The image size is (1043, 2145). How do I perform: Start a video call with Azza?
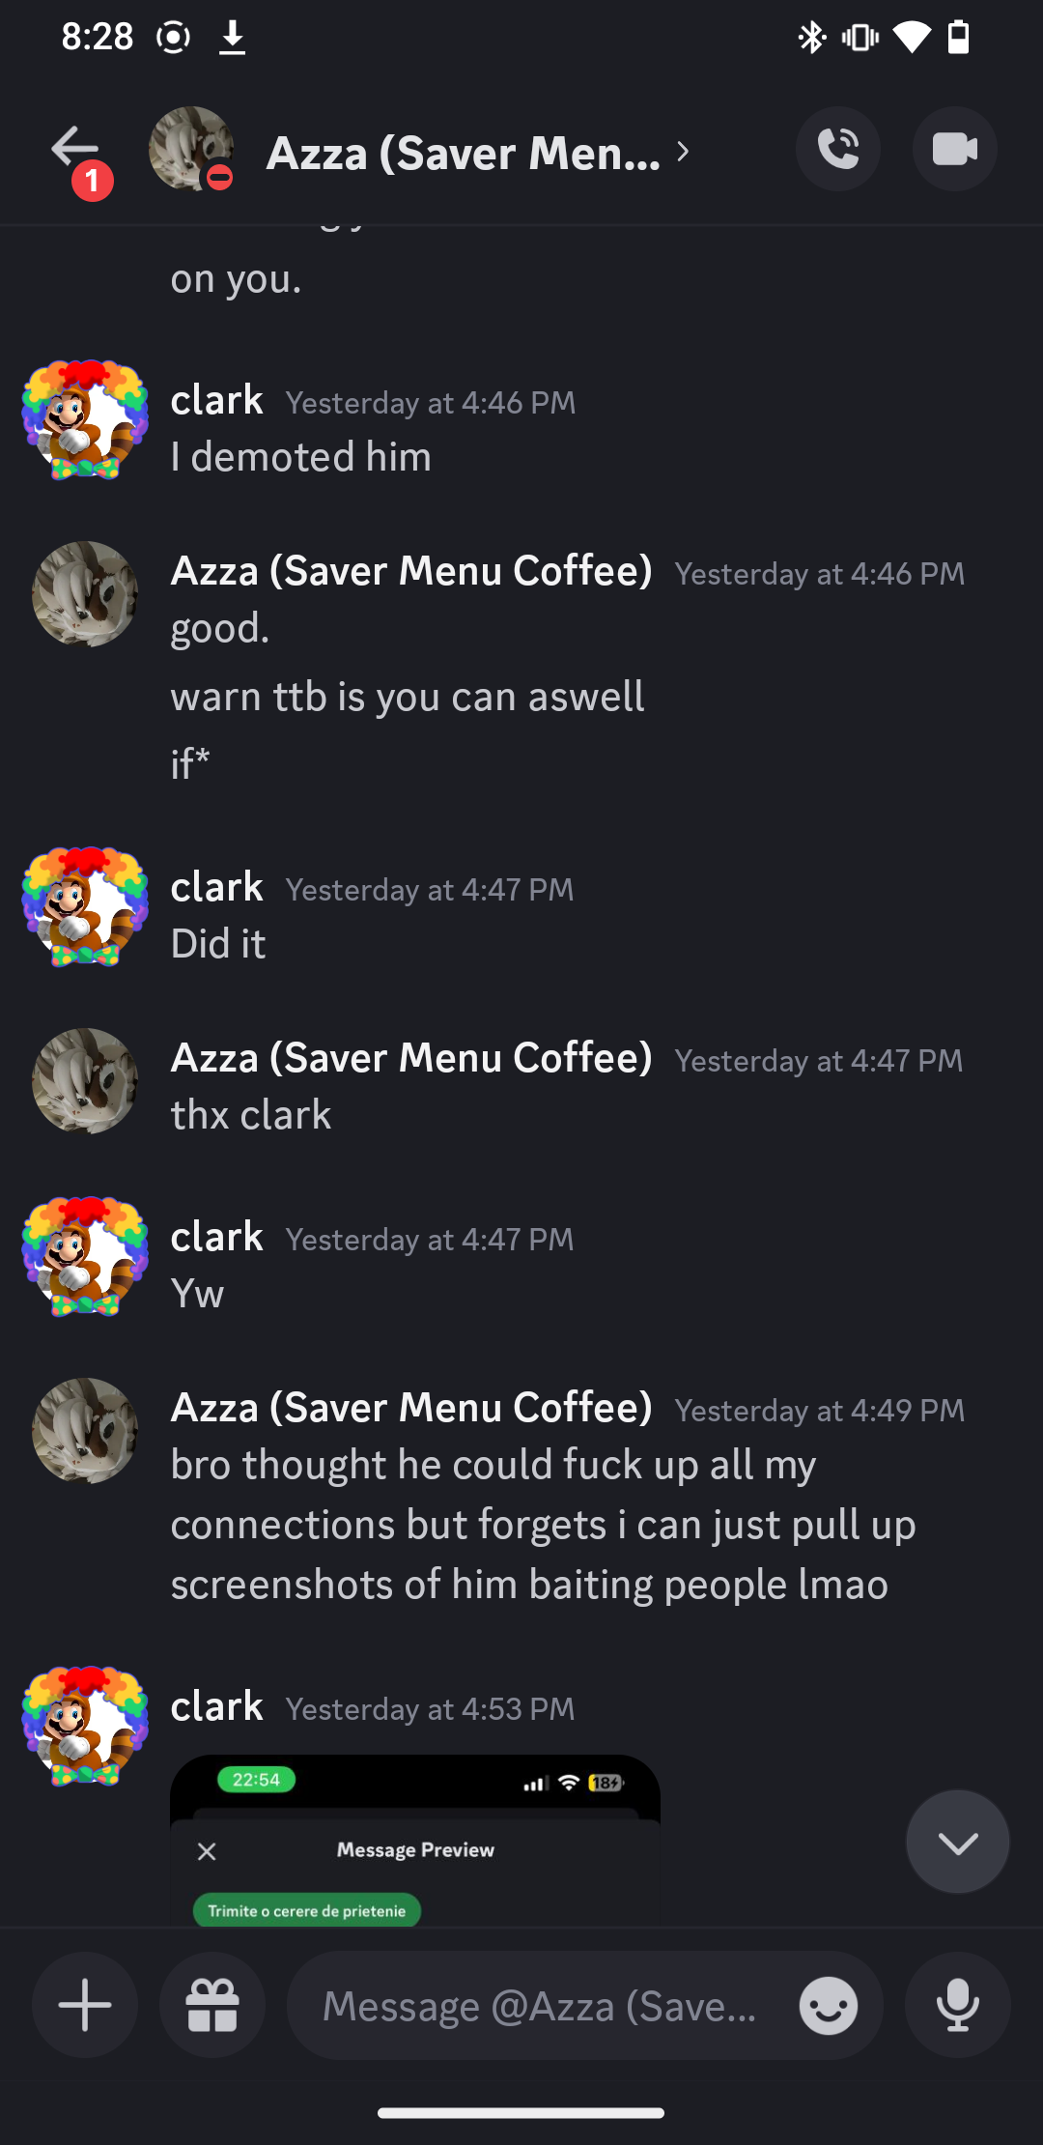click(954, 150)
